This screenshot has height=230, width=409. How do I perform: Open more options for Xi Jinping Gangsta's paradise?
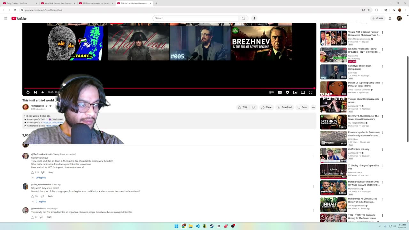(x=382, y=166)
